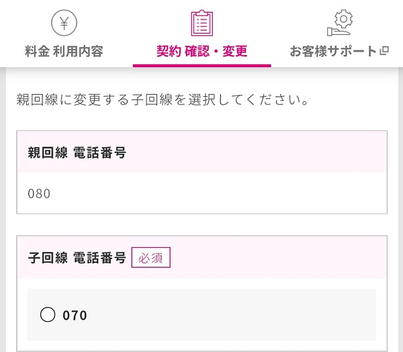Open the お客様サポート tab label
403x352 pixels.
point(333,51)
